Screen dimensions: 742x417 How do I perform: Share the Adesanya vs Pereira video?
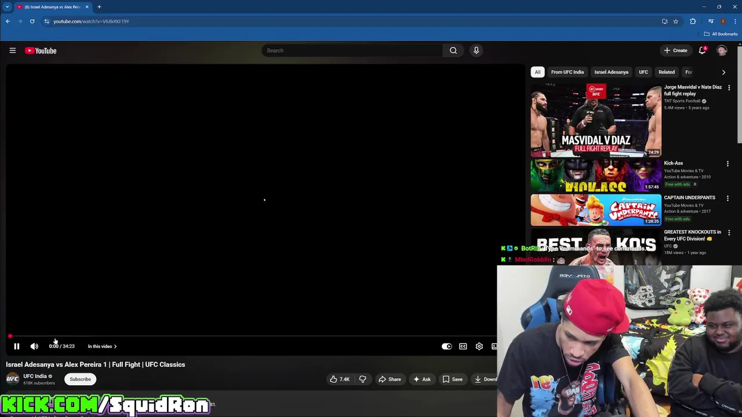(x=390, y=379)
